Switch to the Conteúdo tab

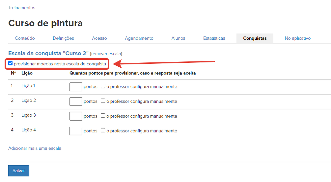(25, 38)
